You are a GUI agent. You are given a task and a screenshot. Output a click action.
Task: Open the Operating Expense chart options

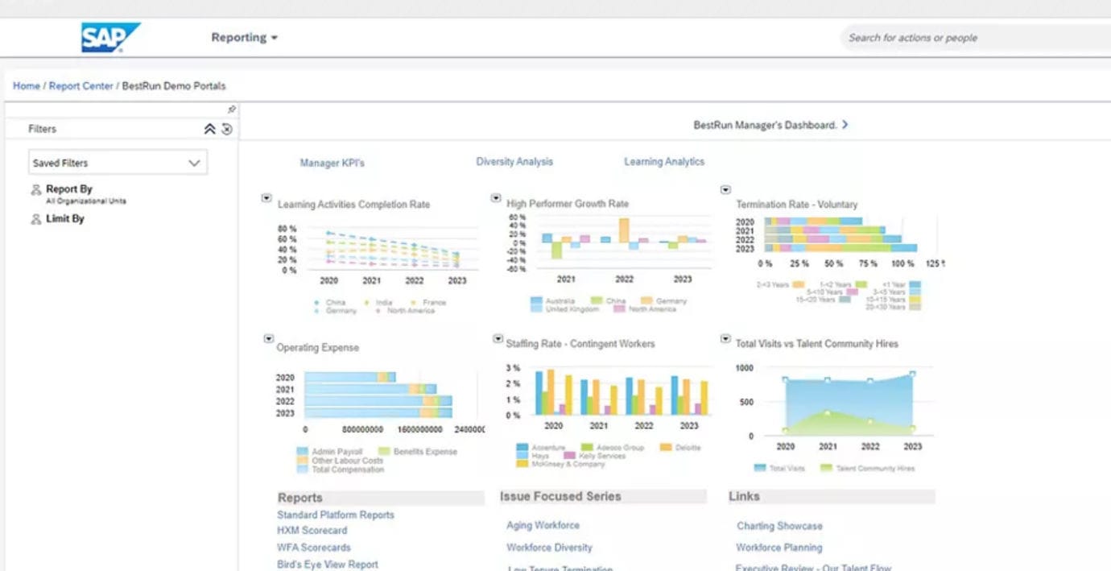(x=268, y=338)
